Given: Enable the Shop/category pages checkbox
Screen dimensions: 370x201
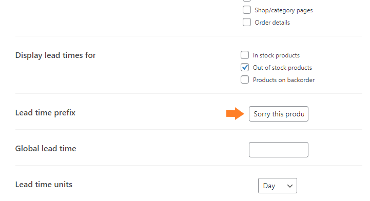Looking at the screenshot, I should 247,10.
